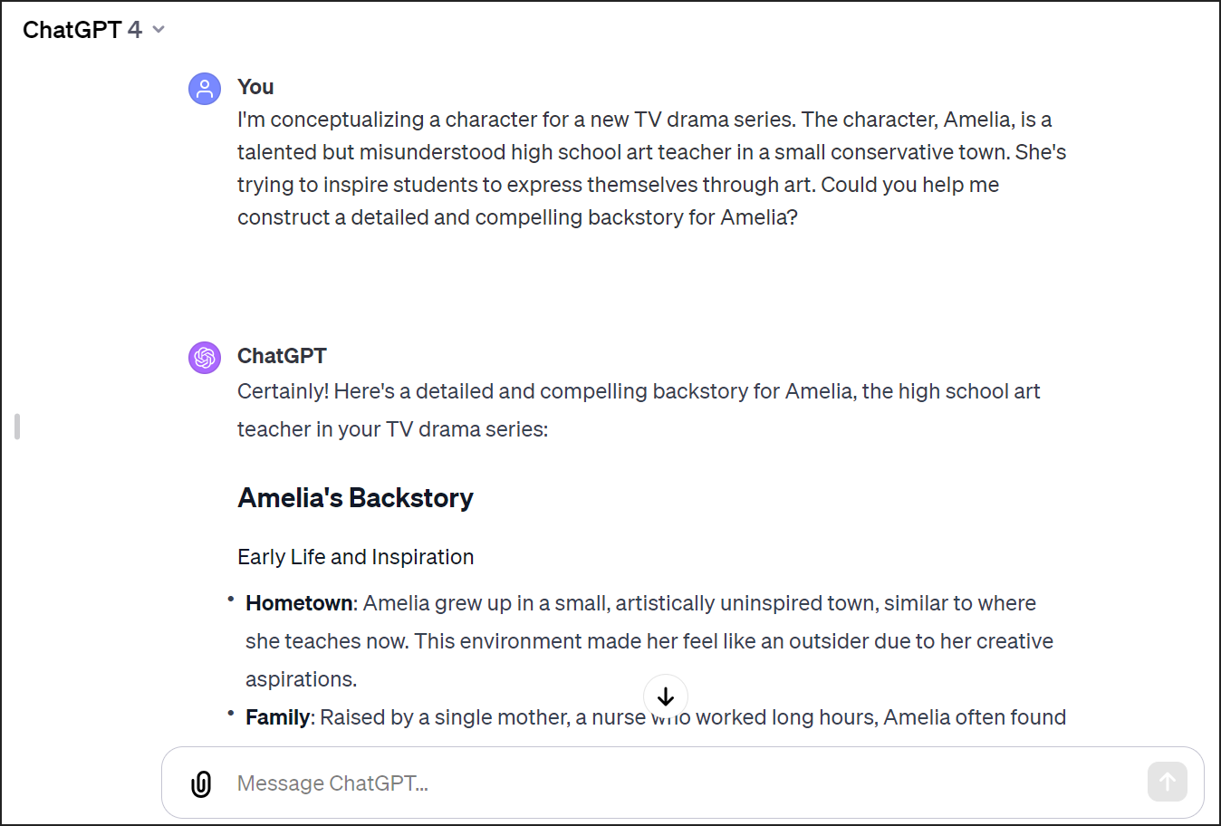Screen dimensions: 1221x826
Task: Click the "Early Life and Inspiration" subheading
Action: [355, 557]
